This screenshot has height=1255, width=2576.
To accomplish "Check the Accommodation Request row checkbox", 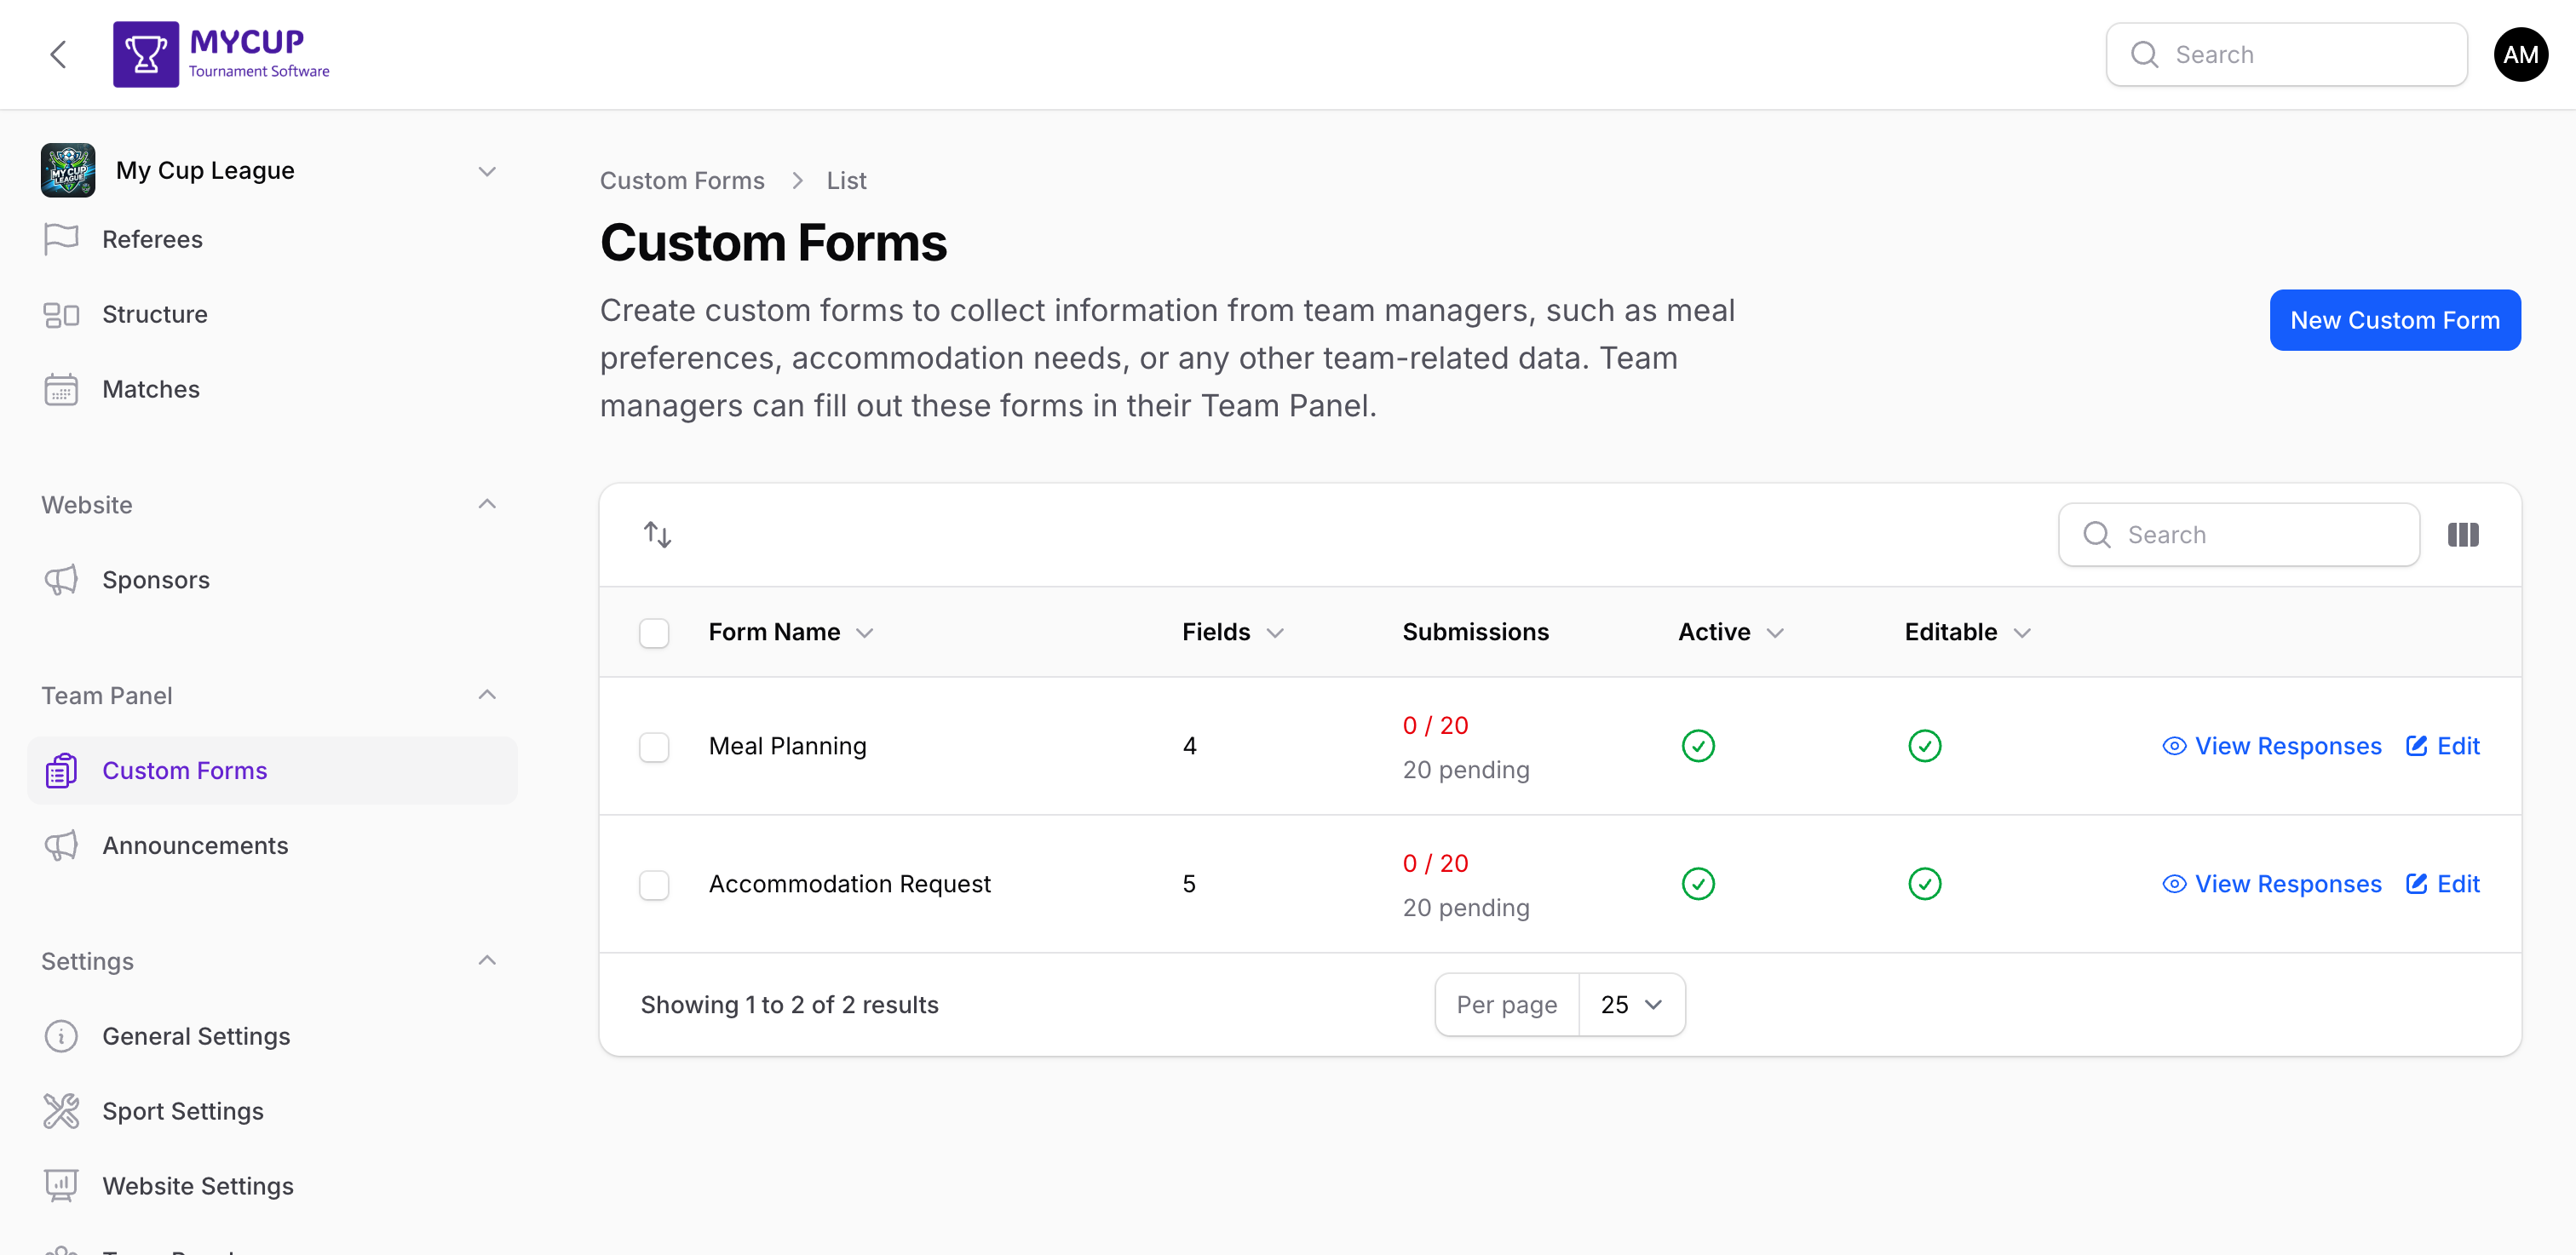I will coord(654,885).
